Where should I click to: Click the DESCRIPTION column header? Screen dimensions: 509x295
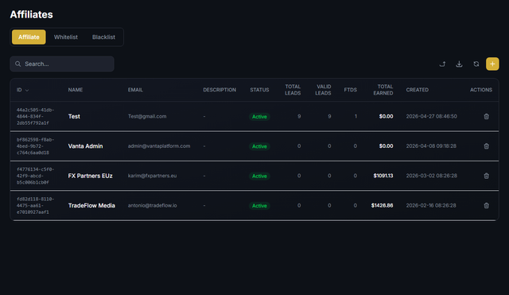point(220,90)
